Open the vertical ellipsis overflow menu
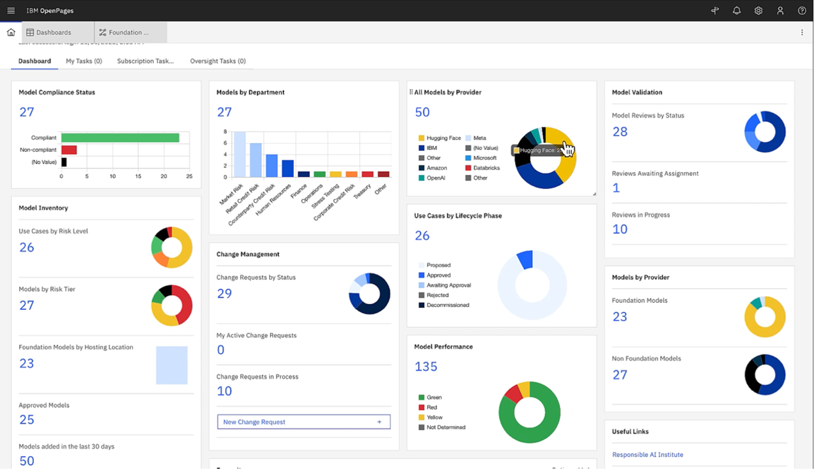816x472 pixels. 802,33
